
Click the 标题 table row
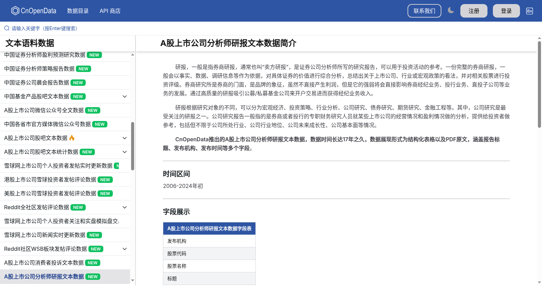[209, 278]
